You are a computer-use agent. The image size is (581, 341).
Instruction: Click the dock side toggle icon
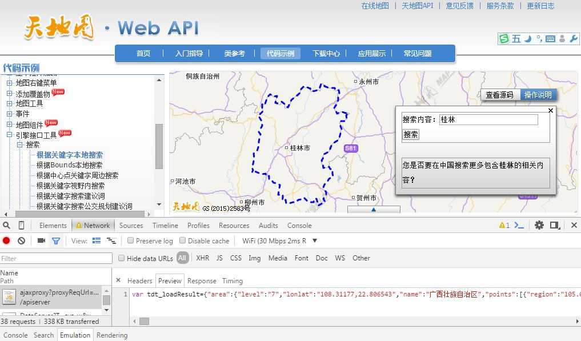point(555,226)
